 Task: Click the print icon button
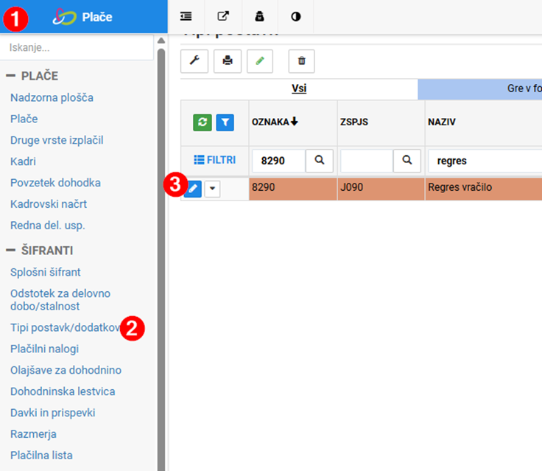pyautogui.click(x=228, y=61)
